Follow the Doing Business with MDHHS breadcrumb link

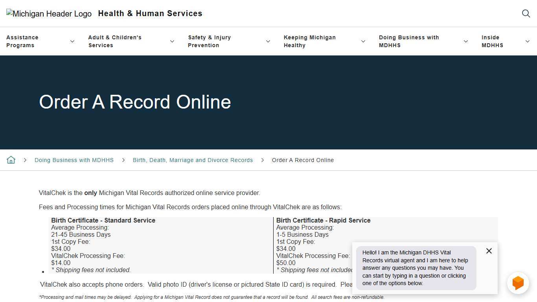pyautogui.click(x=74, y=160)
